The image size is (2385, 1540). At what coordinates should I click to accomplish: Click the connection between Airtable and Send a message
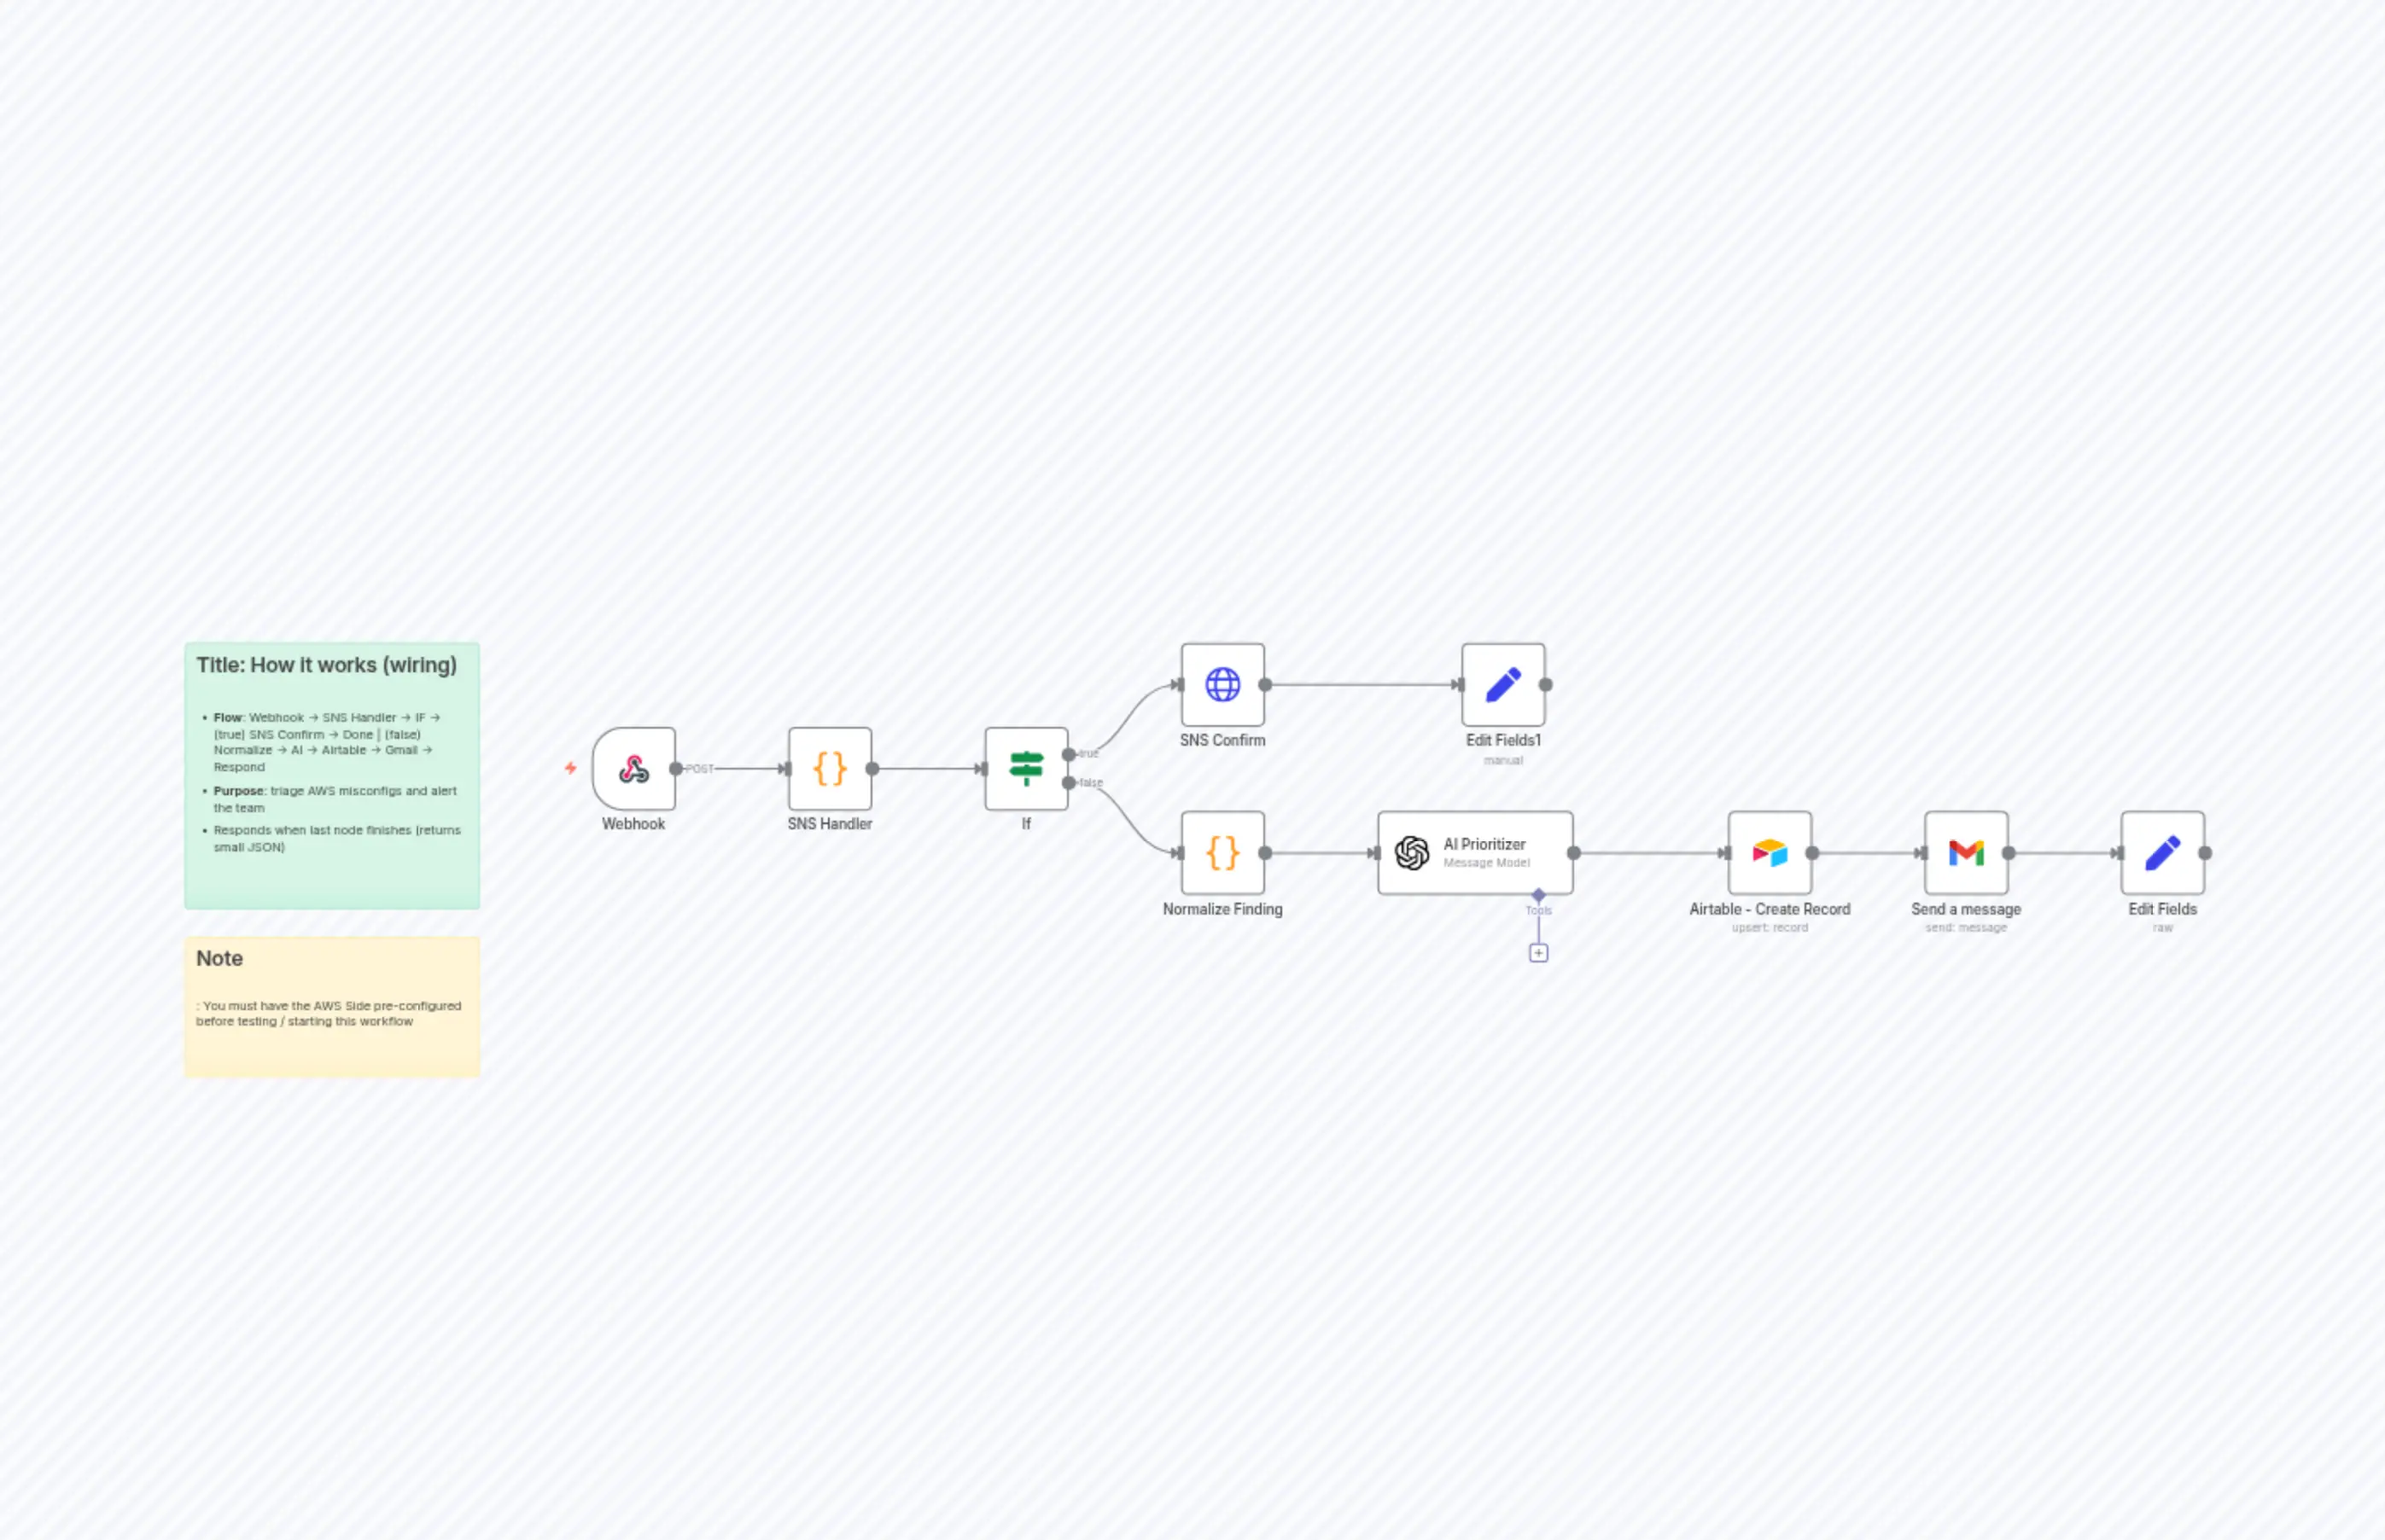click(x=1866, y=853)
